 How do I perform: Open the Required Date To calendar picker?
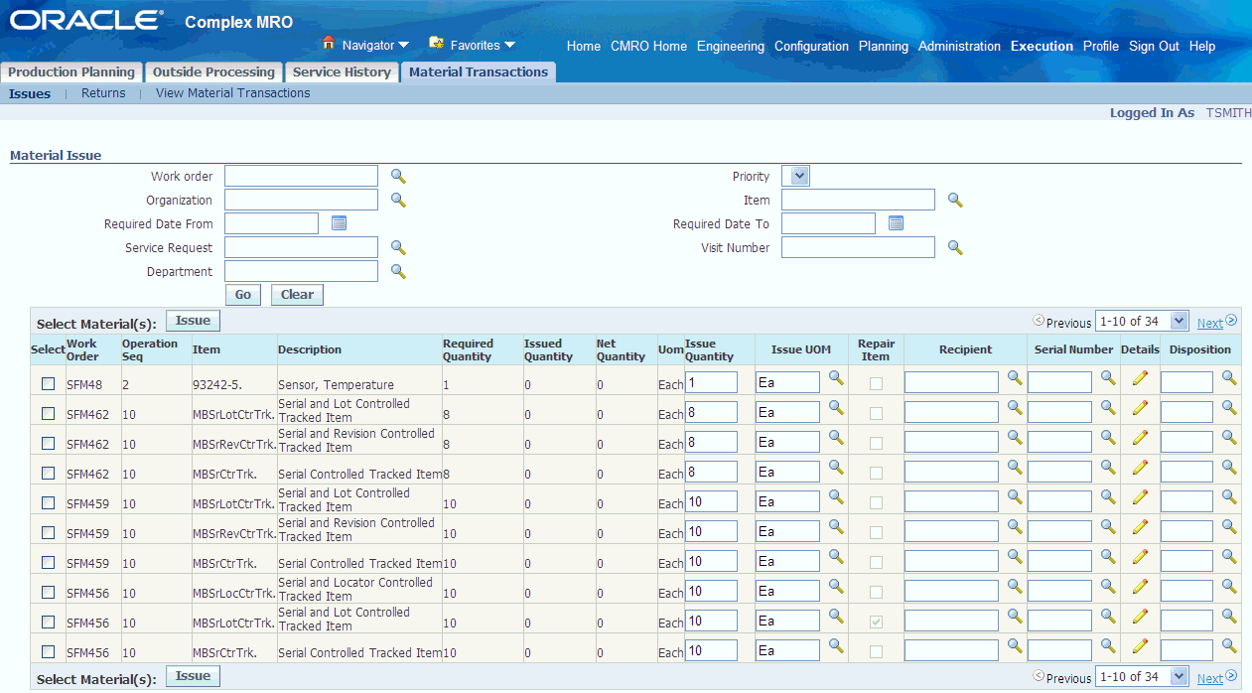(x=896, y=224)
